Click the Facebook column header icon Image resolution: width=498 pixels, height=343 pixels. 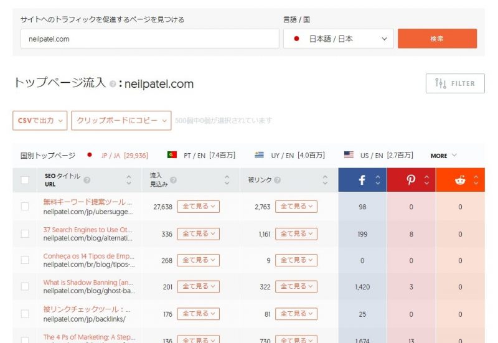pos(362,180)
